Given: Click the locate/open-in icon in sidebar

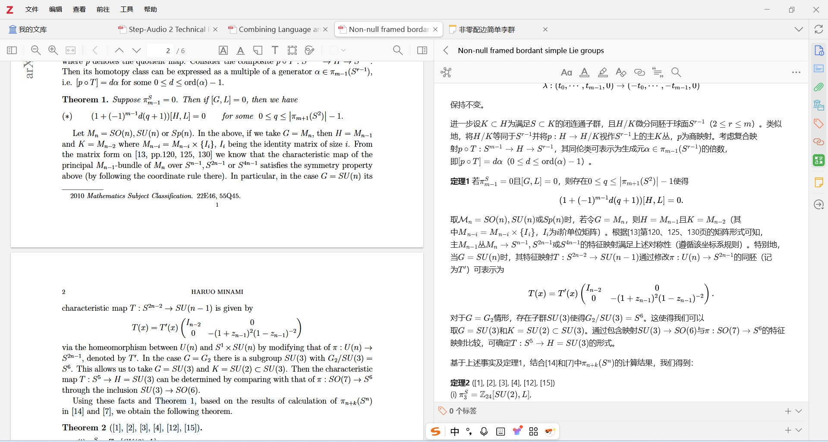Looking at the screenshot, I should coord(819,204).
